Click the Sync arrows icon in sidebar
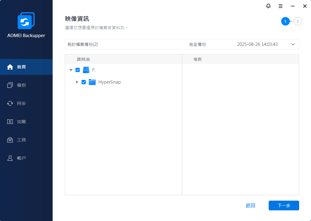 click(x=10, y=103)
